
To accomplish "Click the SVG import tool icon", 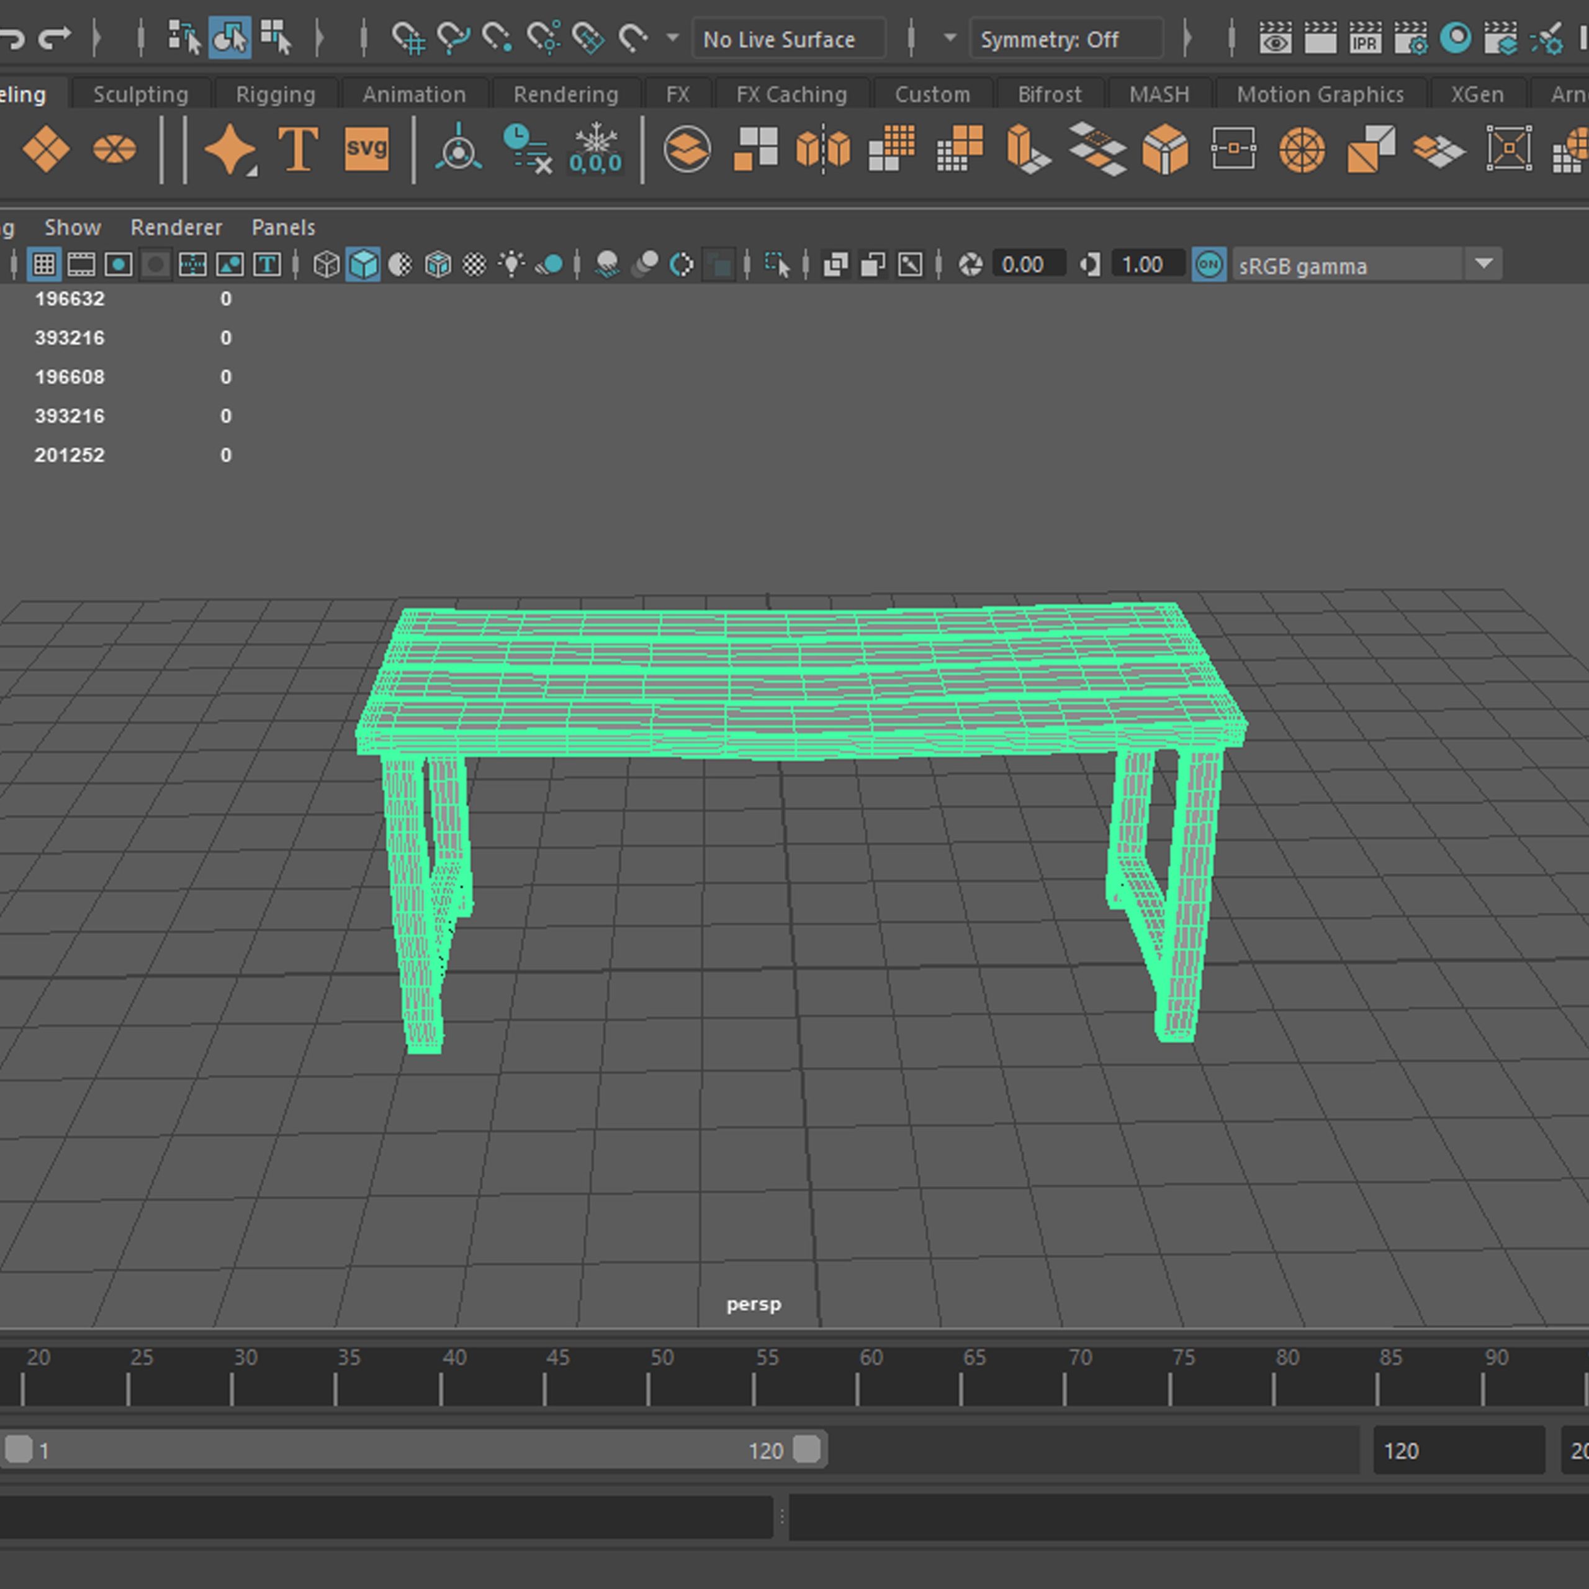I will 366,150.
